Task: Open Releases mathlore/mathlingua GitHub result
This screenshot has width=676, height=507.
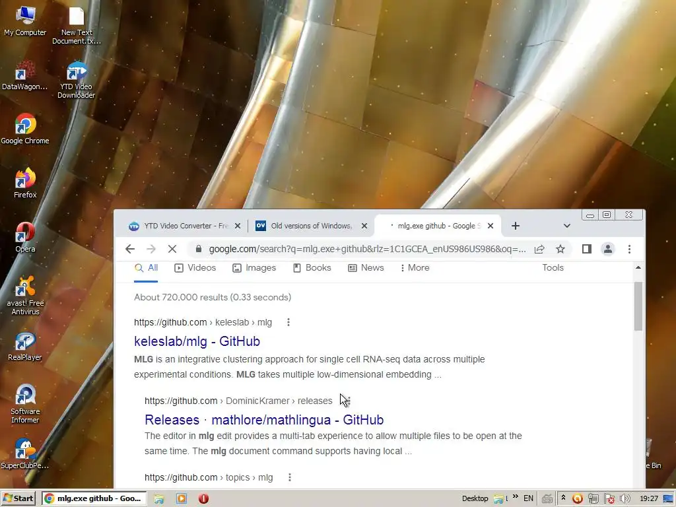Action: pyautogui.click(x=264, y=419)
